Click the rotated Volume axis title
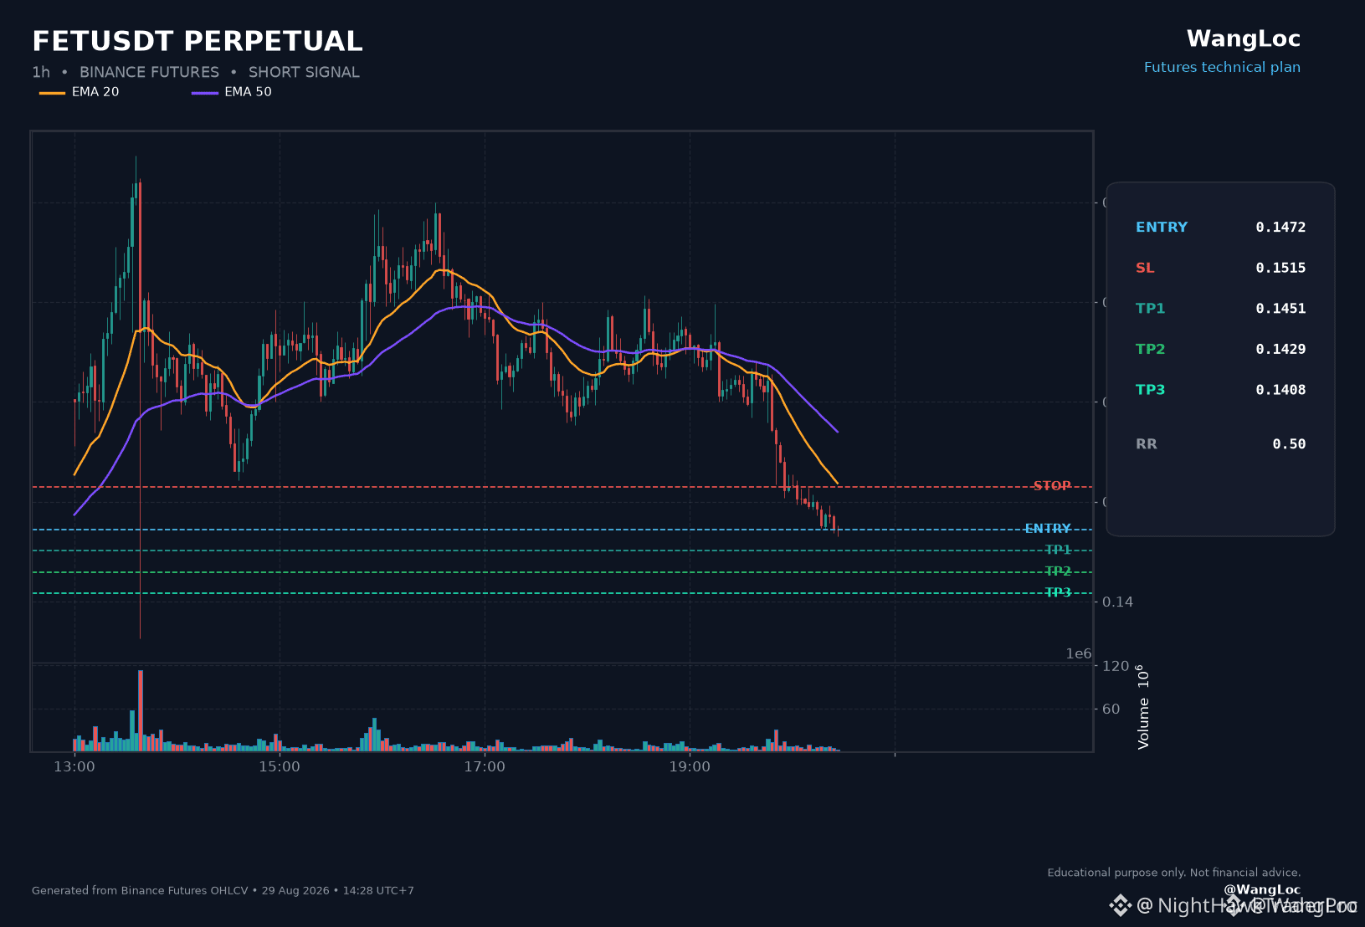 pyautogui.click(x=1143, y=707)
